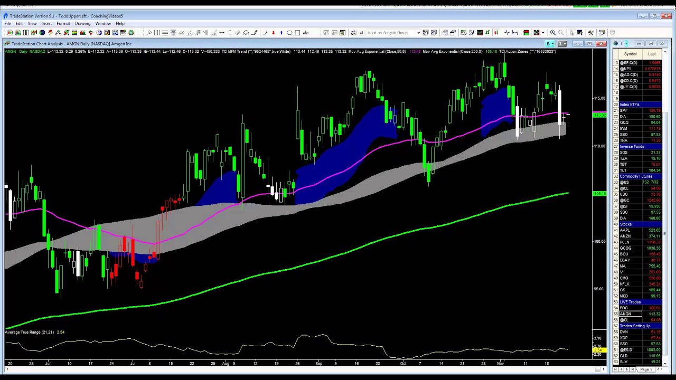
Task: Click the Symbol column header
Action: pos(630,54)
